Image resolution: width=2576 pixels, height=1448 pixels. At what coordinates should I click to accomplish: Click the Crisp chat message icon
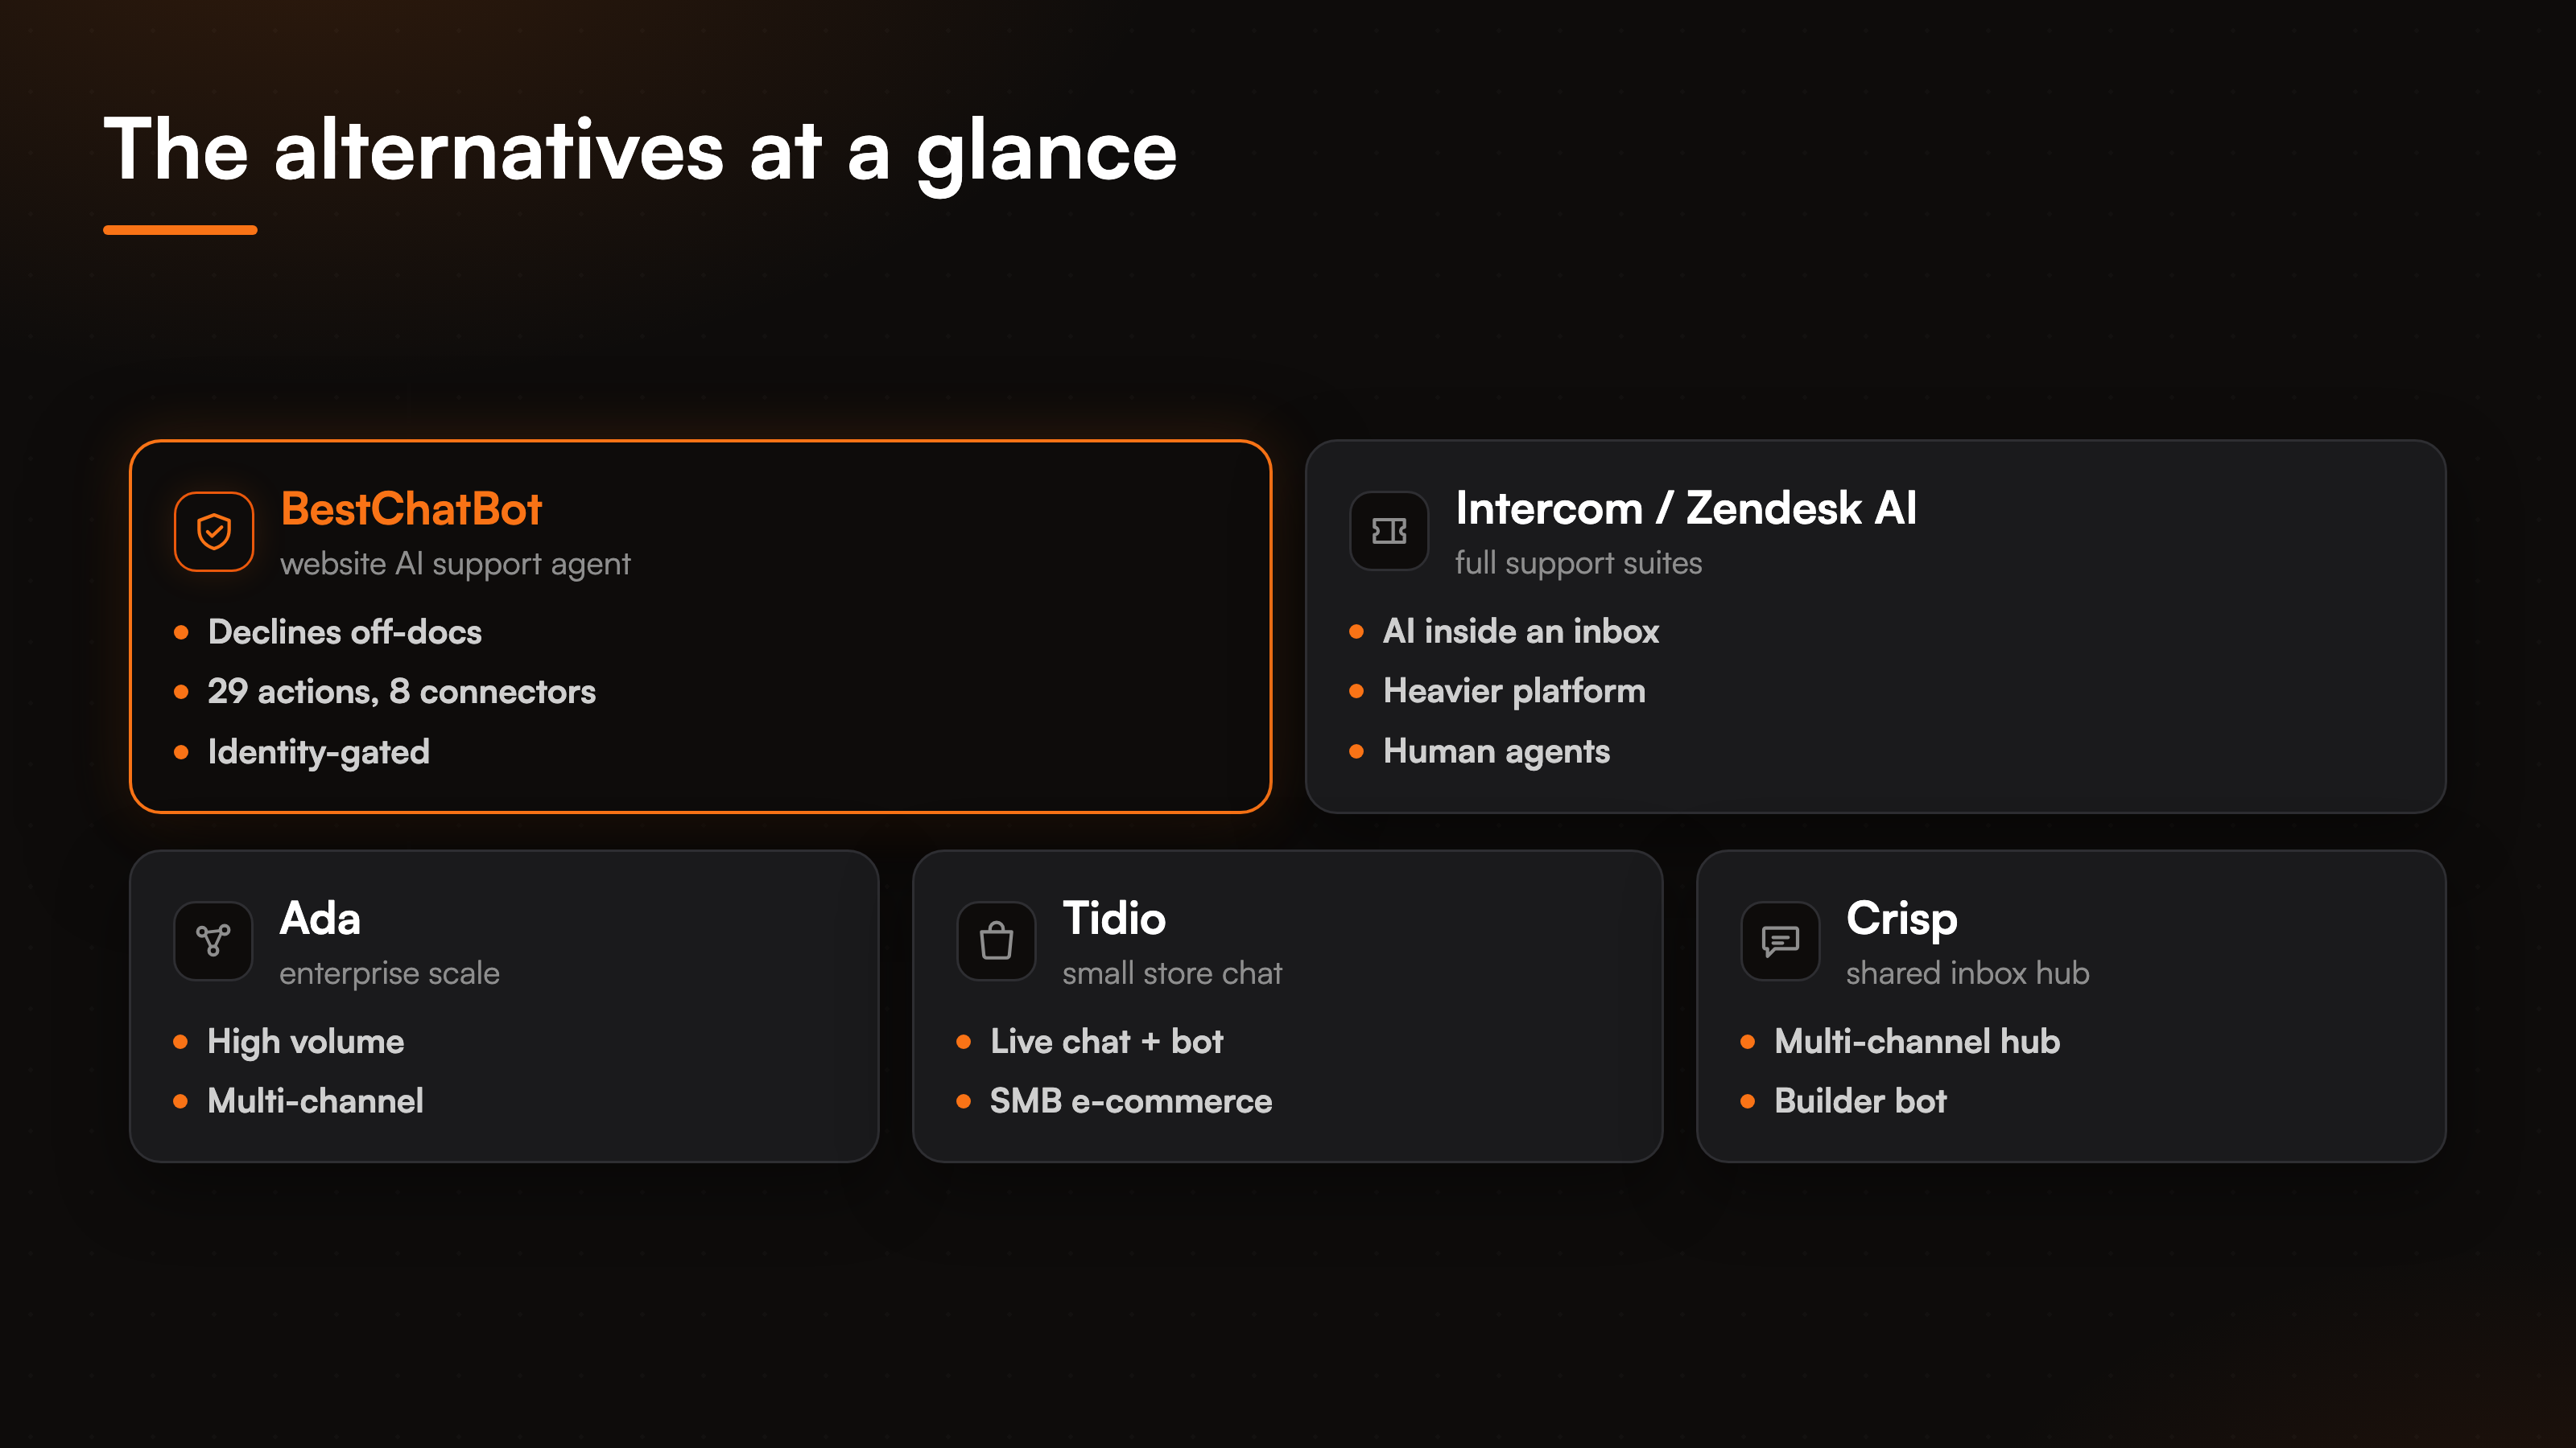[x=1780, y=940]
